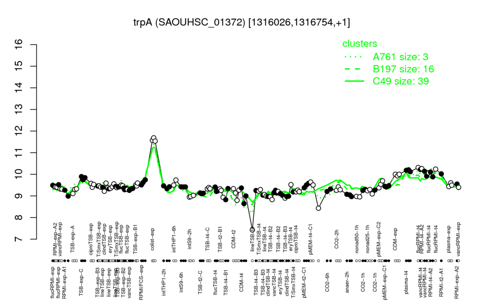Click the 'CO2-2h' condition label

(336, 239)
